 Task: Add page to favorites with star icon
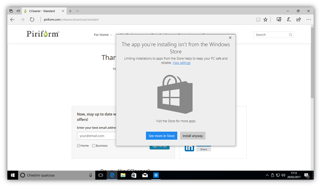(x=265, y=20)
